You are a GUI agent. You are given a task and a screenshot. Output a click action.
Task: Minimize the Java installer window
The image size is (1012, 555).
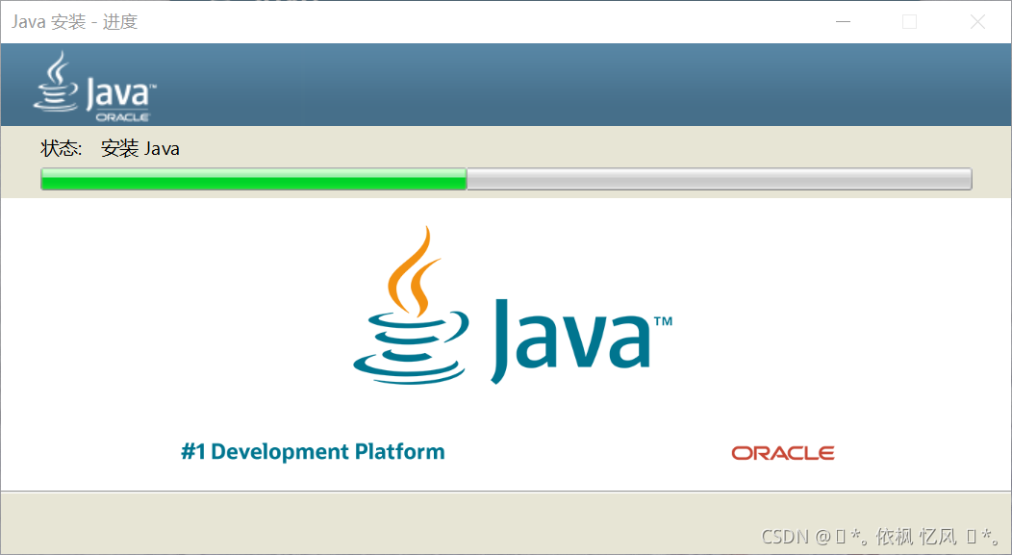click(843, 22)
